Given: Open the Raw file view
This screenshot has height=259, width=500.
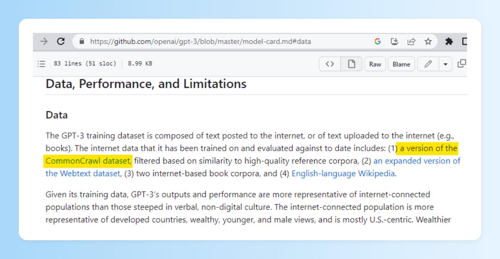Looking at the screenshot, I should [x=375, y=64].
